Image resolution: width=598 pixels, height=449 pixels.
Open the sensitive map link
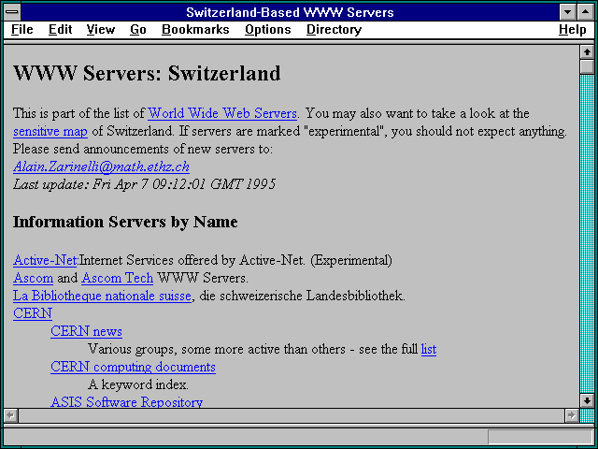[50, 131]
